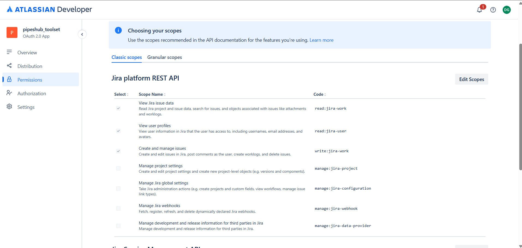Screen dimensions: 522x248
Task: Toggle the View Jira issue data checkbox
Action: pyautogui.click(x=118, y=108)
